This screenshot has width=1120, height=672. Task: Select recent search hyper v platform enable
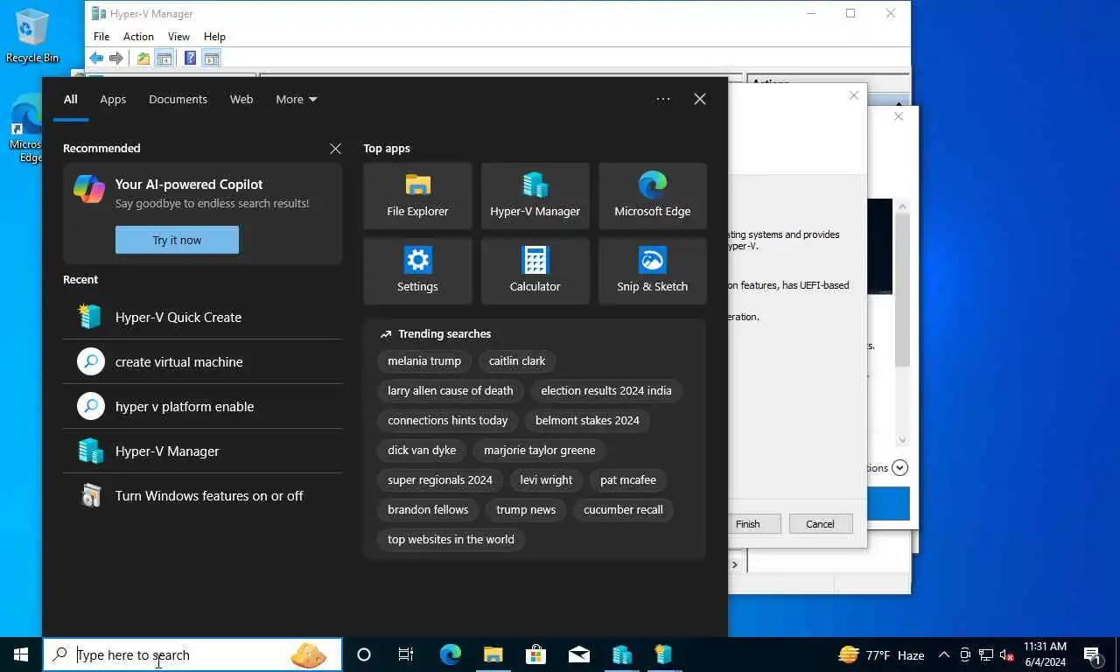pos(203,406)
